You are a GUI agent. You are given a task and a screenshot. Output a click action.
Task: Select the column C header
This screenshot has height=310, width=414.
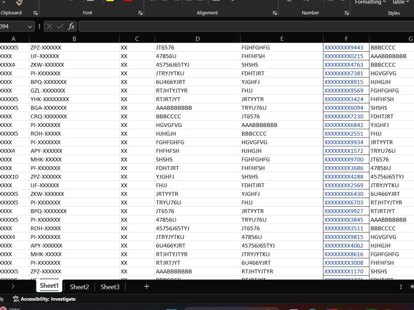(x=137, y=39)
